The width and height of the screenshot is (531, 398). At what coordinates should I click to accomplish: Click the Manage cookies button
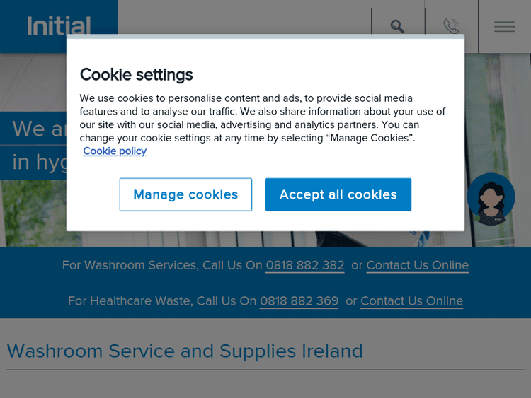[185, 194]
